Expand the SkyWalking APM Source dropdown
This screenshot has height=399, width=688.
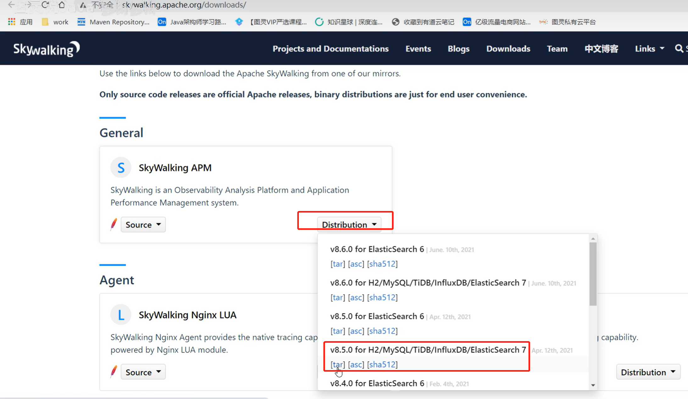click(x=143, y=224)
